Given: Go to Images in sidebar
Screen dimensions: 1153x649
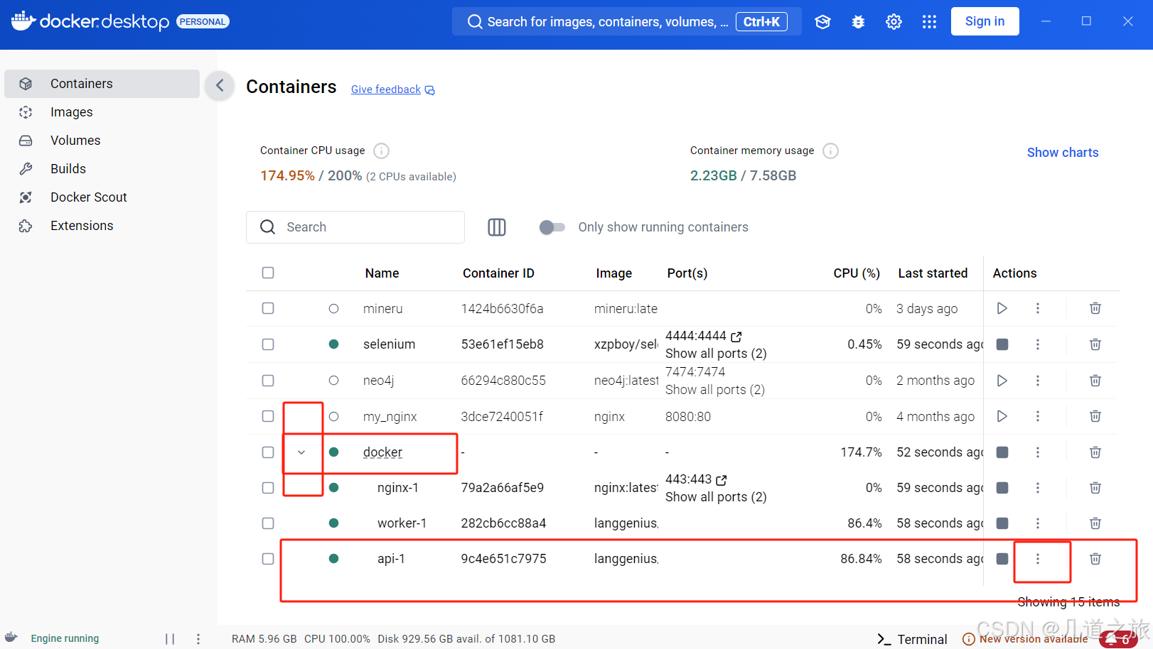Looking at the screenshot, I should coord(102,112).
